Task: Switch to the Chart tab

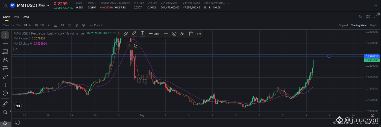Action: pyautogui.click(x=7, y=17)
